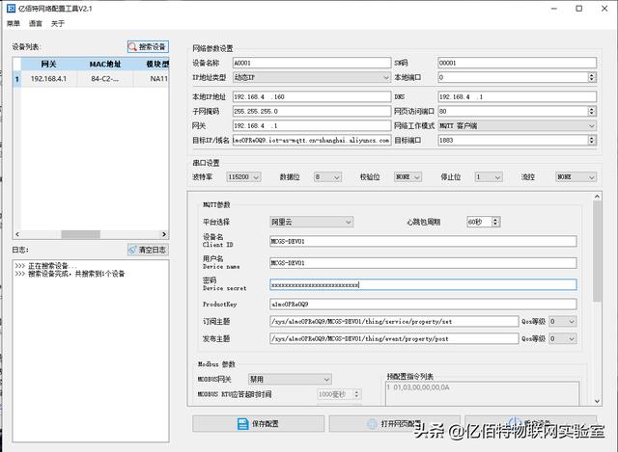The height and width of the screenshot is (452, 618).
Task: Click the 预配置指令列表 entry 01,03,00,00,00,0A
Action: (418, 387)
